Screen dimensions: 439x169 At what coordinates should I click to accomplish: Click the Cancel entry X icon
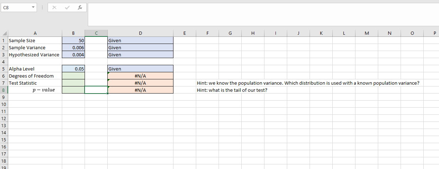coord(54,7)
